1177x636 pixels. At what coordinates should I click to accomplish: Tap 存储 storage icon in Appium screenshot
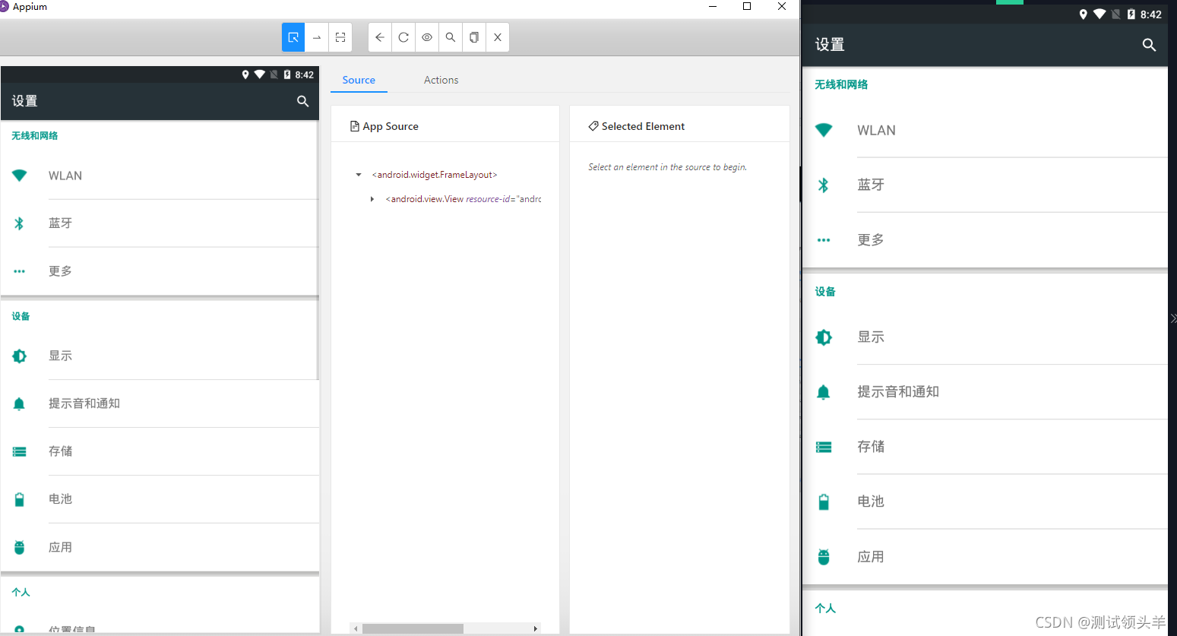pyautogui.click(x=20, y=451)
